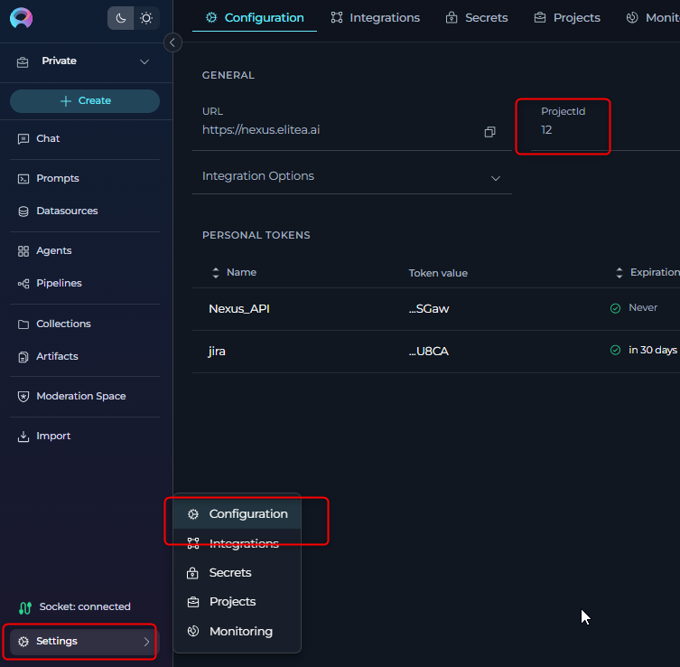
Task: Click the ProjectId value field
Action: click(547, 130)
